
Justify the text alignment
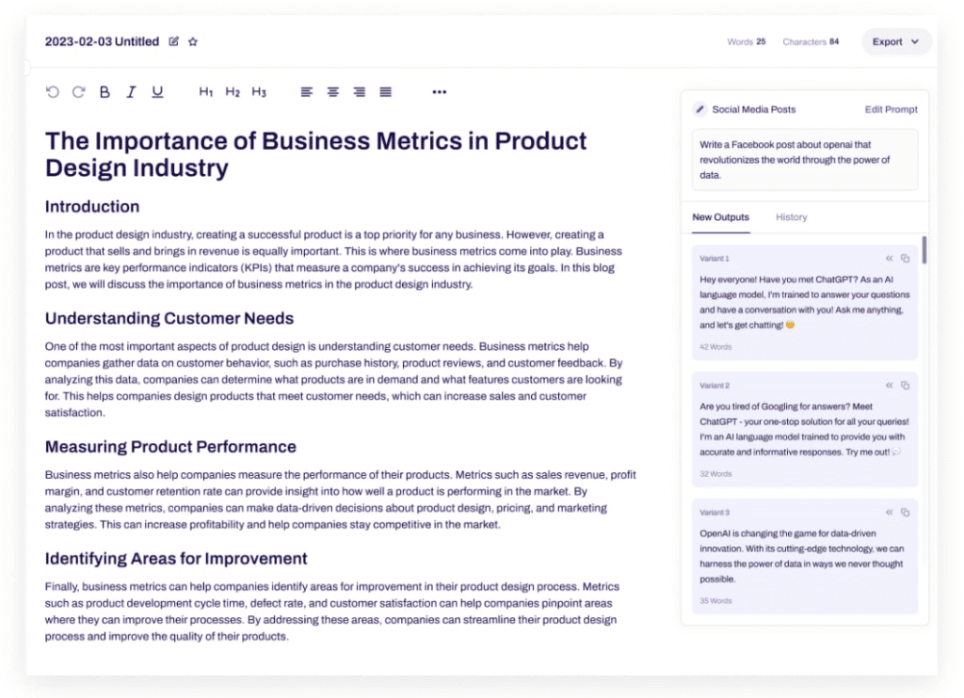pyautogui.click(x=386, y=92)
